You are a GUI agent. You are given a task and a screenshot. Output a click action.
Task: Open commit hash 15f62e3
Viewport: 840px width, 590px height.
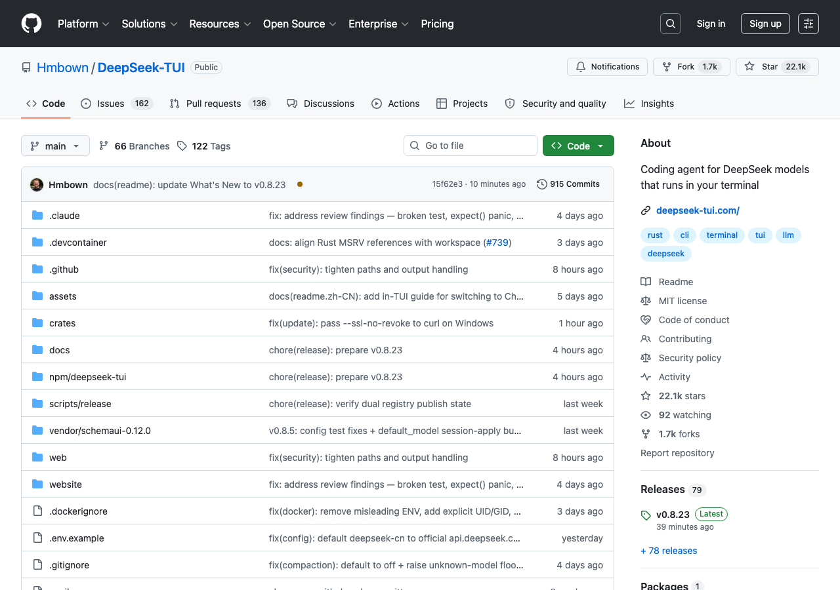(x=448, y=184)
